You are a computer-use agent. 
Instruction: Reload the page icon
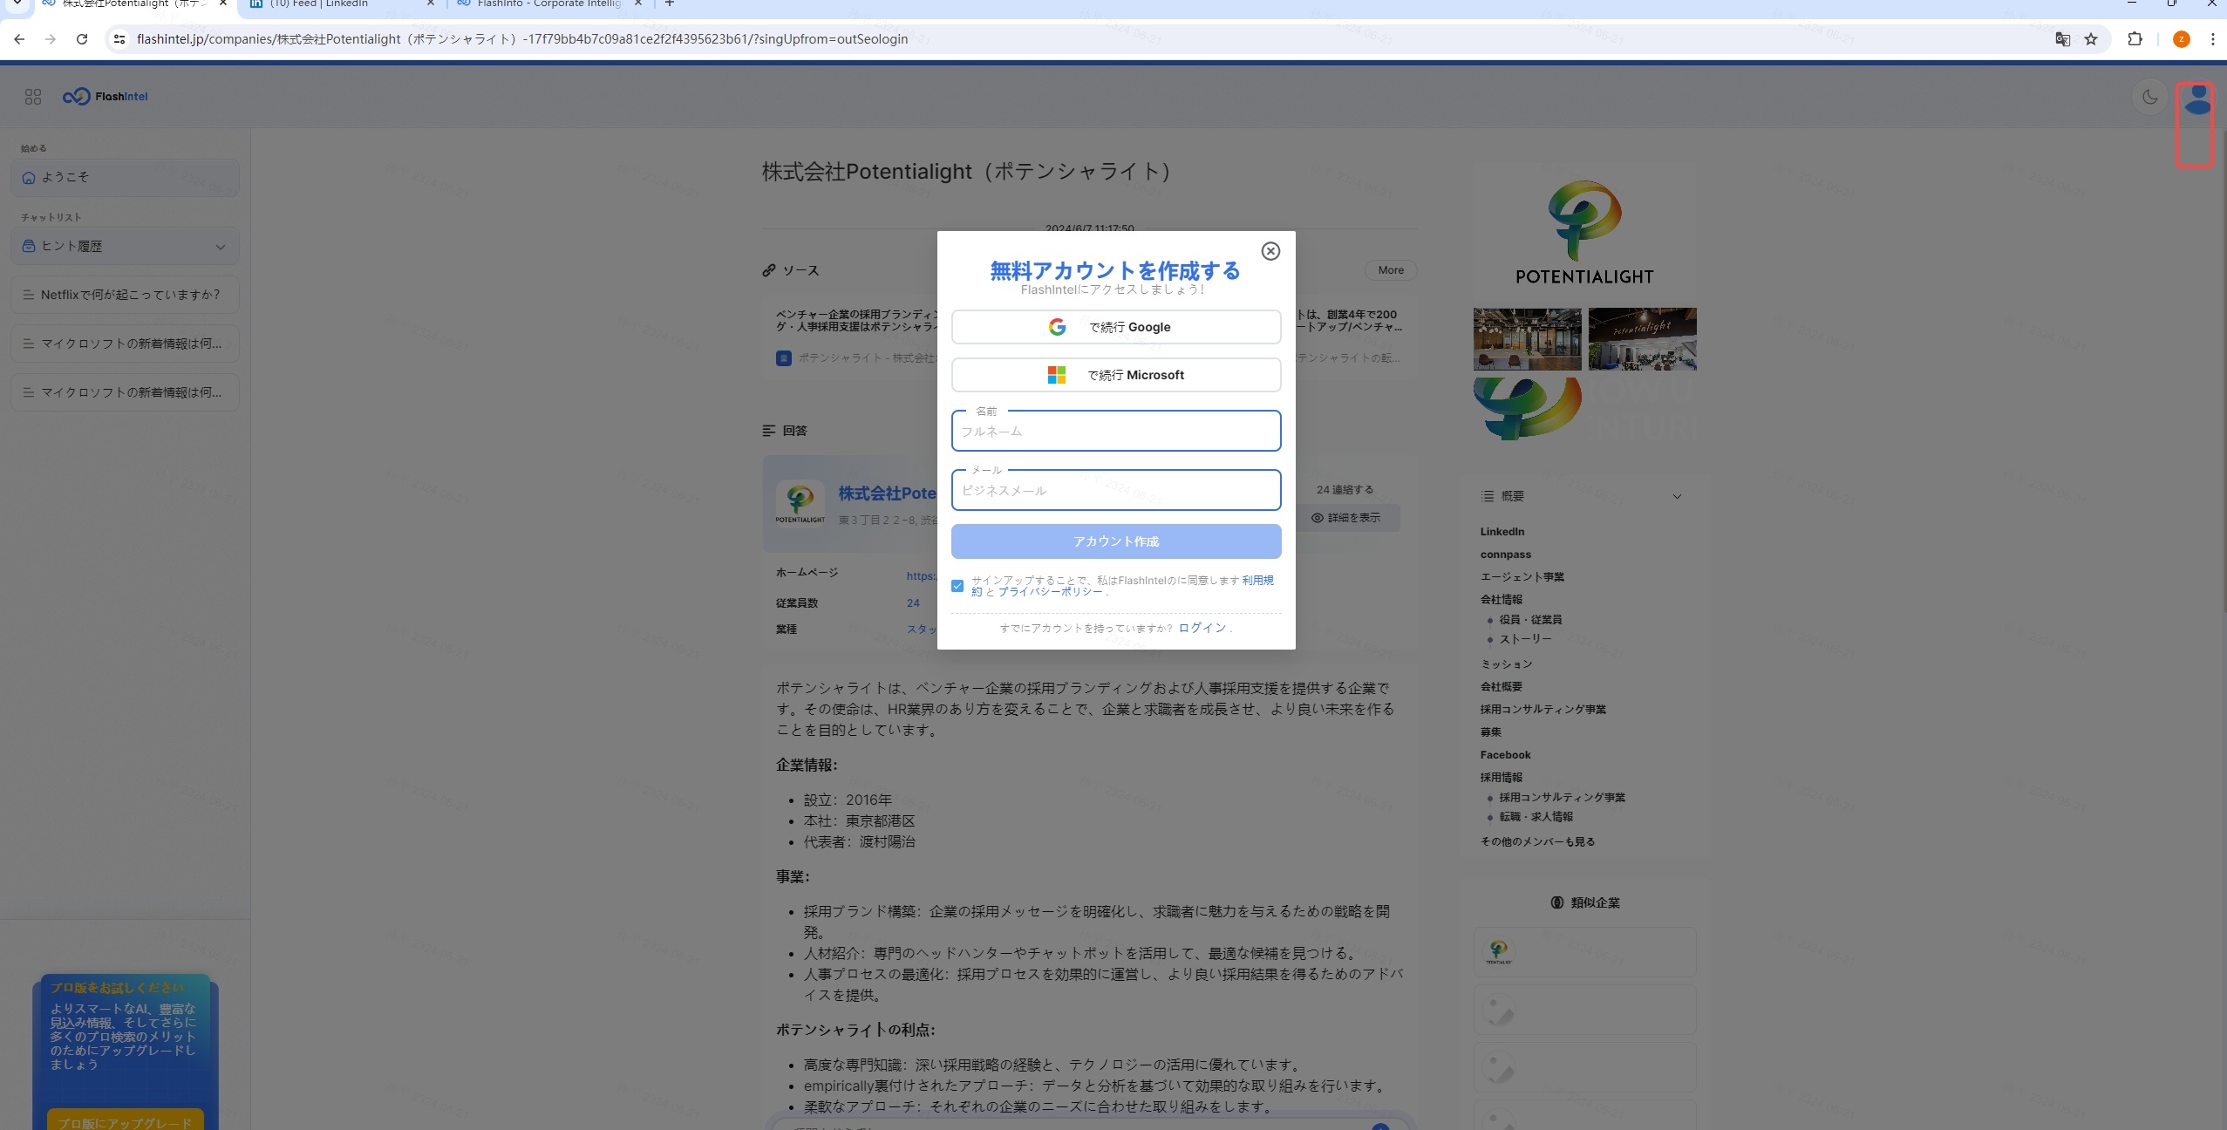[x=82, y=39]
